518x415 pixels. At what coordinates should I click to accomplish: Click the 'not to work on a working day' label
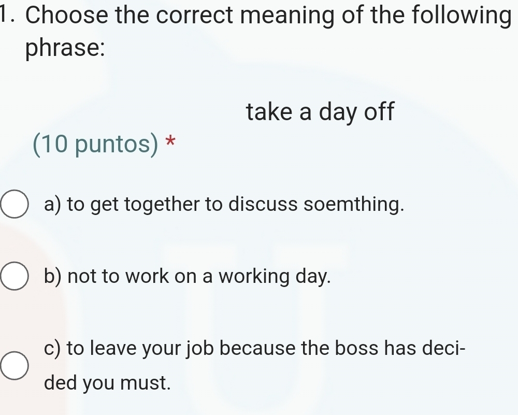click(187, 277)
